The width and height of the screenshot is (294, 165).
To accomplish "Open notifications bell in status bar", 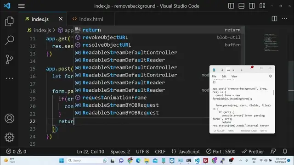I will tap(285, 151).
